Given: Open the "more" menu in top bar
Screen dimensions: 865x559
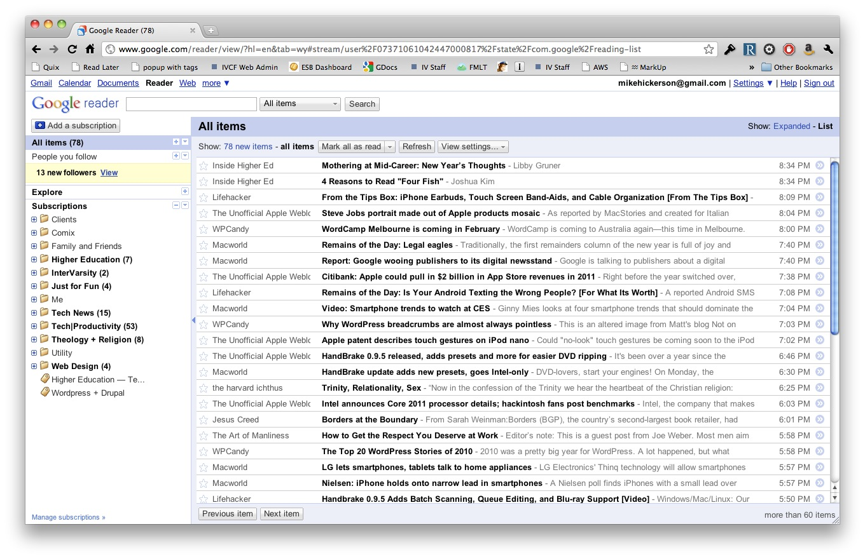Looking at the screenshot, I should tap(216, 83).
